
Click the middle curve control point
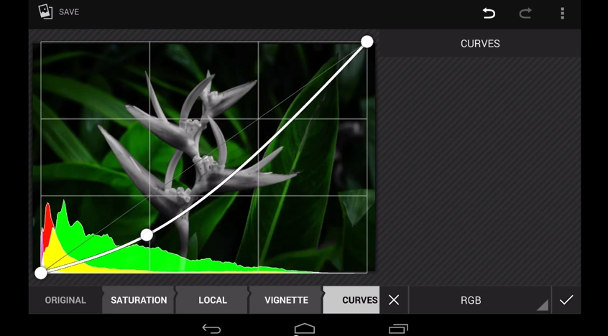[x=147, y=235]
